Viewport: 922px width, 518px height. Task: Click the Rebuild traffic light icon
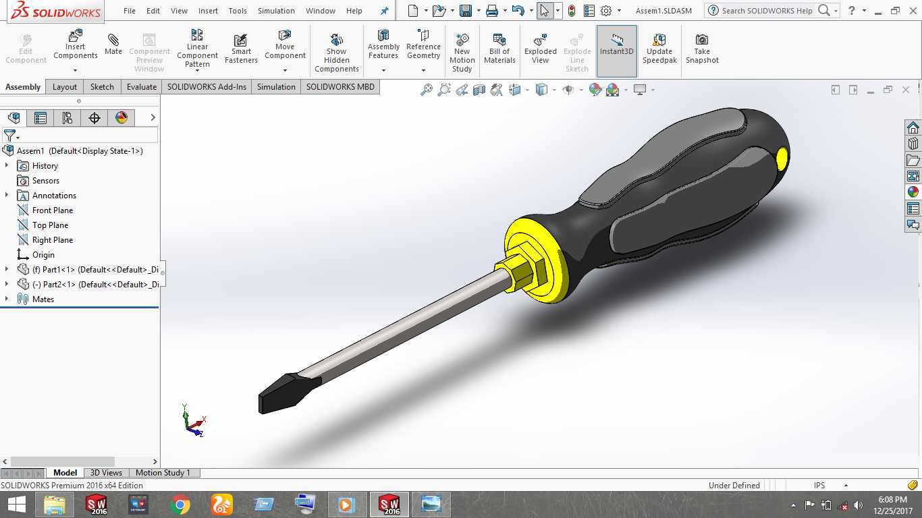pyautogui.click(x=572, y=11)
